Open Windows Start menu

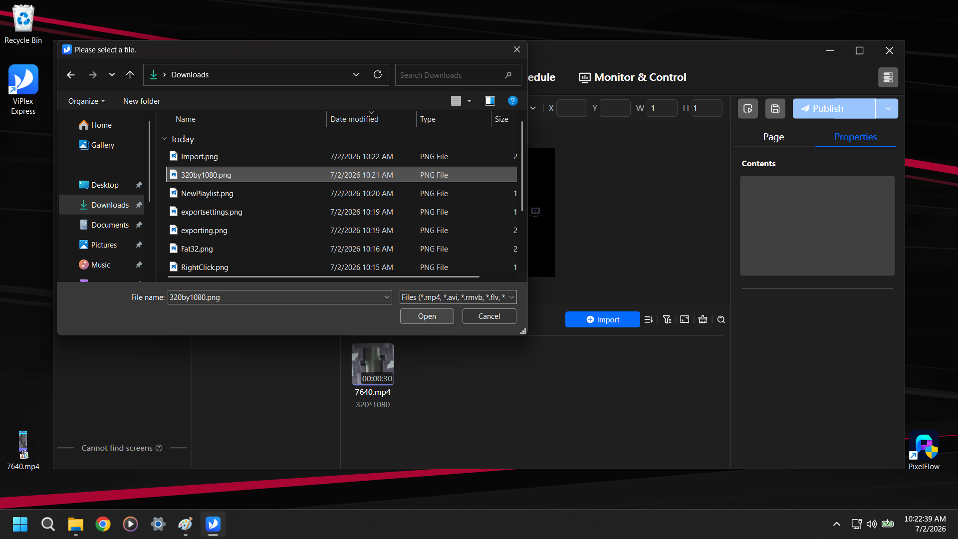(x=20, y=524)
